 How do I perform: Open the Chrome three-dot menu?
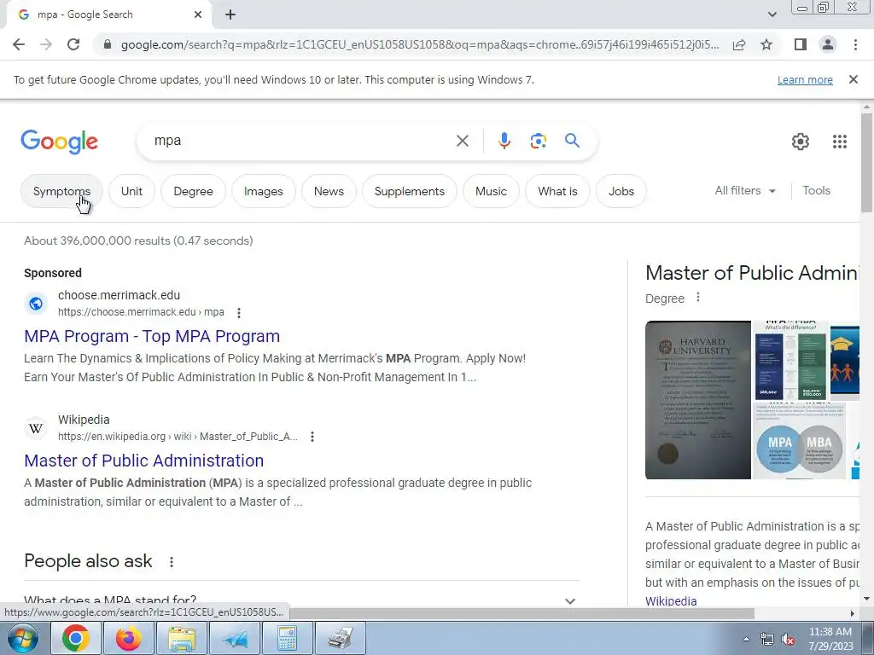point(855,44)
